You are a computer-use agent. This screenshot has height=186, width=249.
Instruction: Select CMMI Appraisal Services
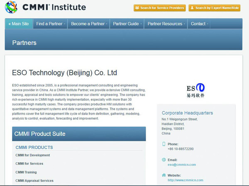pyautogui.click(x=34, y=181)
